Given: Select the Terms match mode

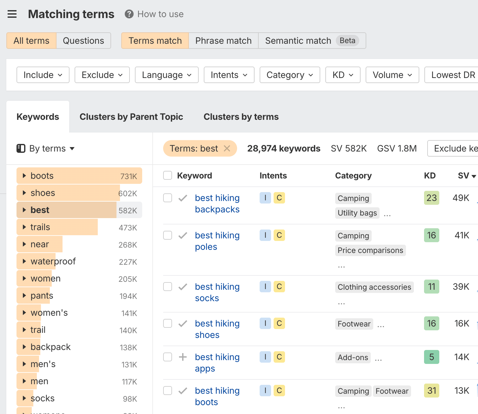Looking at the screenshot, I should [155, 41].
